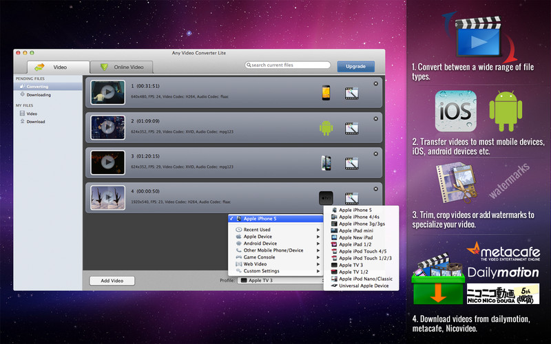Viewport: 551px width, 344px height.
Task: Click the Android Device robot menu icon
Action: point(238,244)
